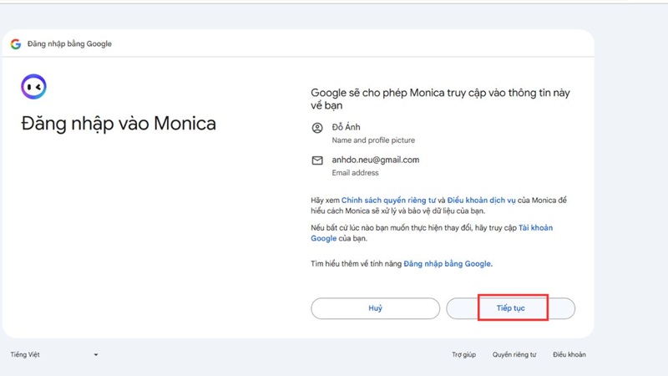The height and width of the screenshot is (376, 668).
Task: Open Quyền riêng tư in the footer
Action: pos(514,354)
